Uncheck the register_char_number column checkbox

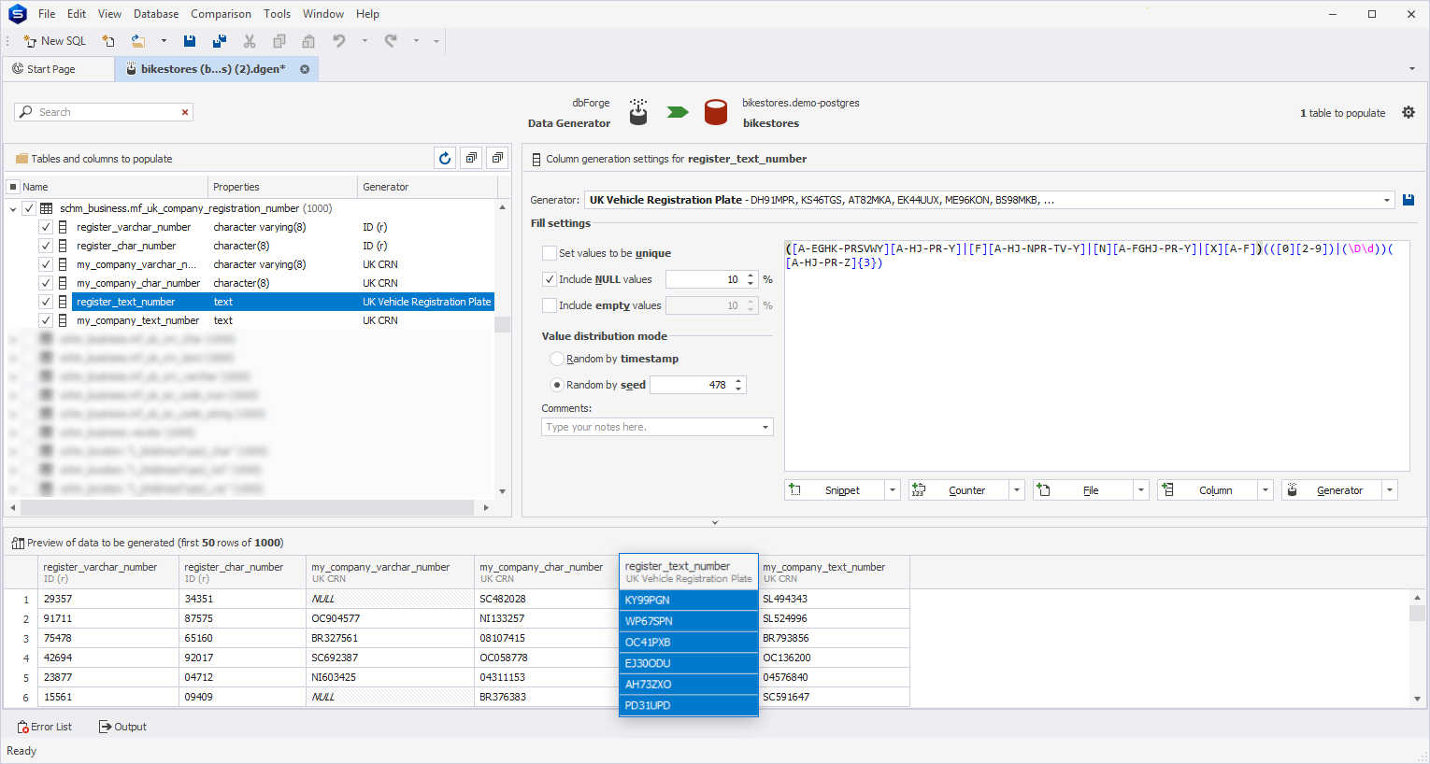click(x=45, y=246)
